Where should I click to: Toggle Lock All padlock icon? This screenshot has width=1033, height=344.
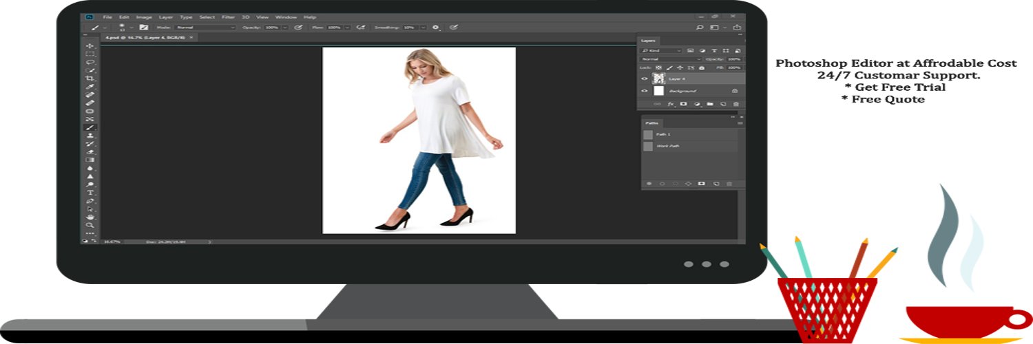tap(702, 68)
